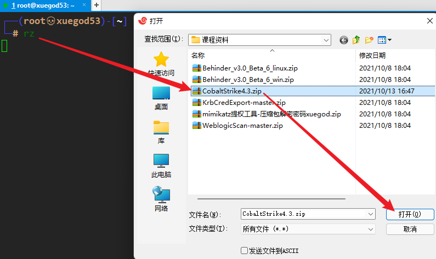Open 桌面 in the sidebar
The height and width of the screenshot is (259, 436).
(161, 98)
